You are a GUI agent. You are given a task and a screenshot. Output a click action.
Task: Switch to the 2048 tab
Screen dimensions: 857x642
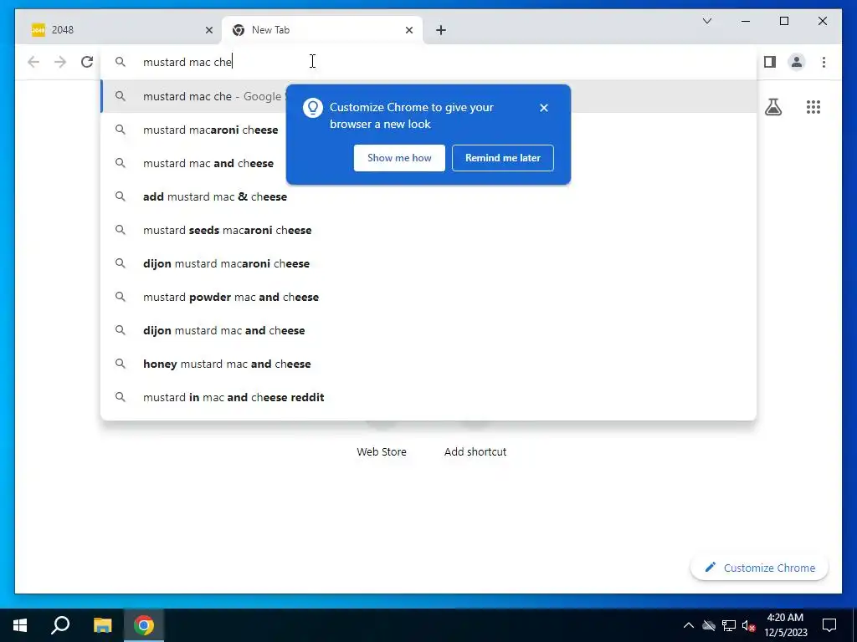[x=121, y=30]
